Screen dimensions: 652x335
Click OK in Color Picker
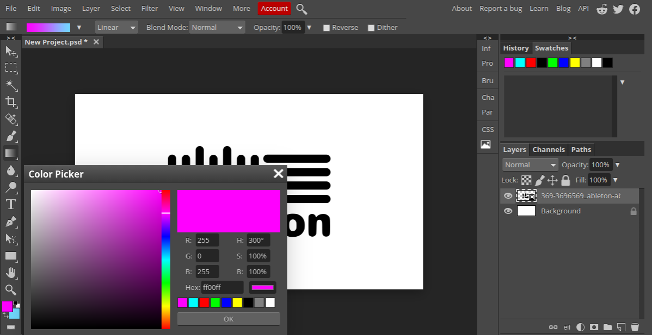coord(228,319)
